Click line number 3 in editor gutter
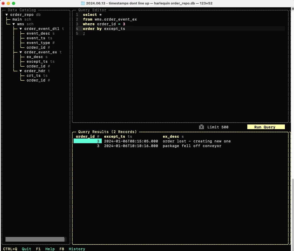The image size is (294, 251). 77,24
